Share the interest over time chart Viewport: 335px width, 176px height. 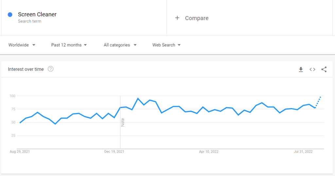(x=324, y=69)
